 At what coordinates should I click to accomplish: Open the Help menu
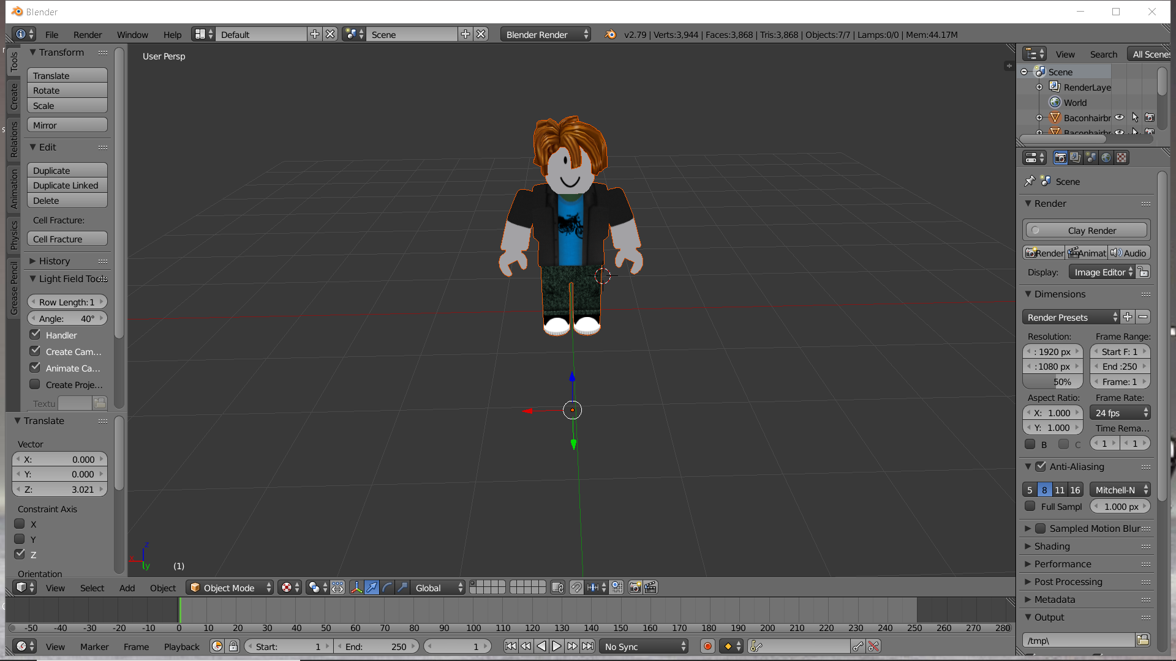coord(172,35)
